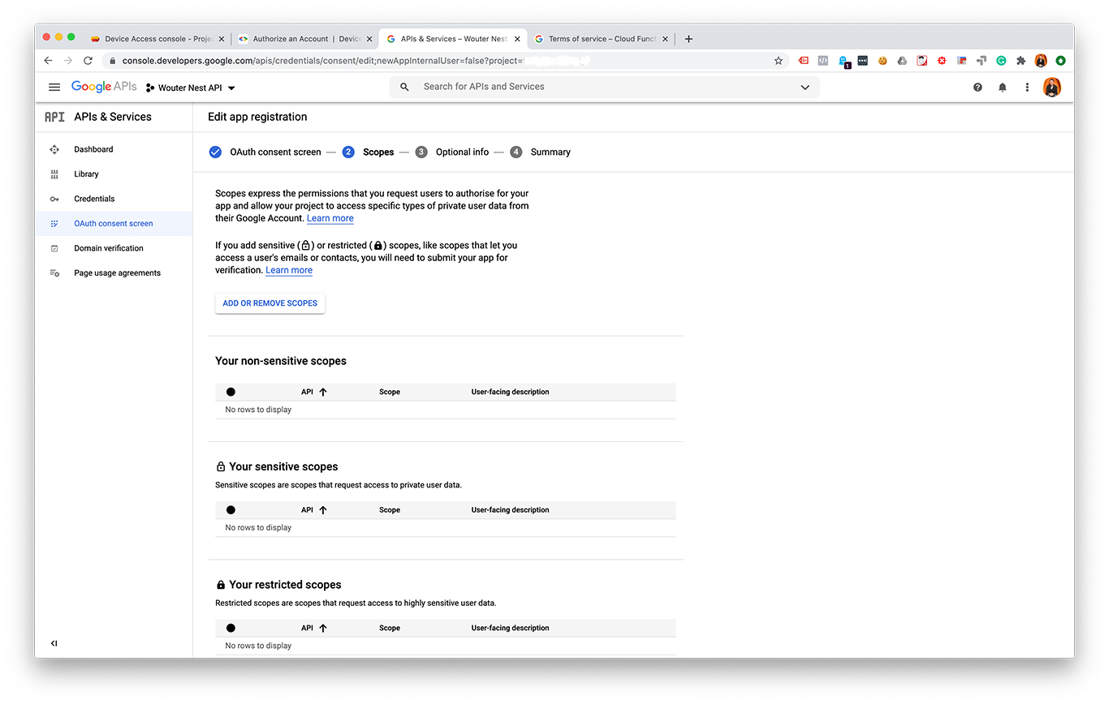This screenshot has width=1109, height=704.
Task: Jump to step 4 Summary
Action: pos(541,152)
